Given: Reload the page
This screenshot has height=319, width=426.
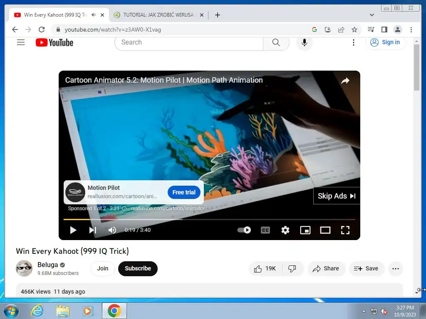Looking at the screenshot, I should pos(42,29).
